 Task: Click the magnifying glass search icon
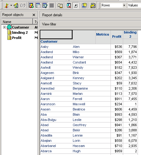tap(69, 6)
